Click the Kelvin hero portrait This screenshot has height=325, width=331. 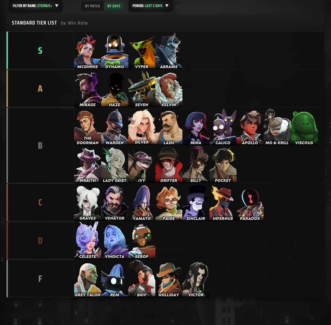pos(169,89)
